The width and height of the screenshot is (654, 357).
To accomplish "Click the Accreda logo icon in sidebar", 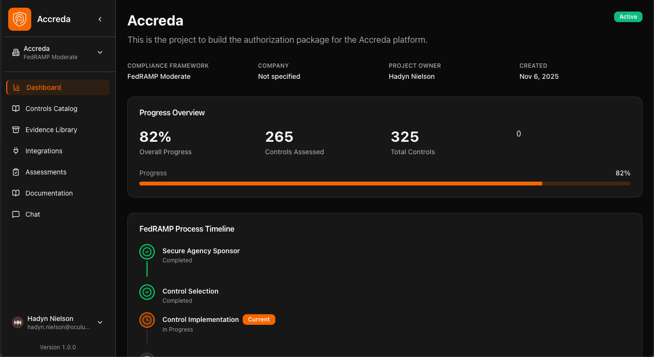I will click(x=19, y=19).
